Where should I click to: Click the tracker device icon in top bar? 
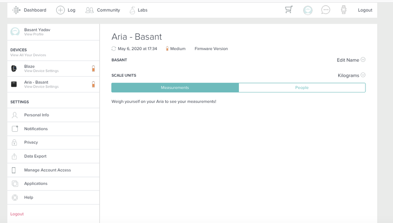click(343, 10)
